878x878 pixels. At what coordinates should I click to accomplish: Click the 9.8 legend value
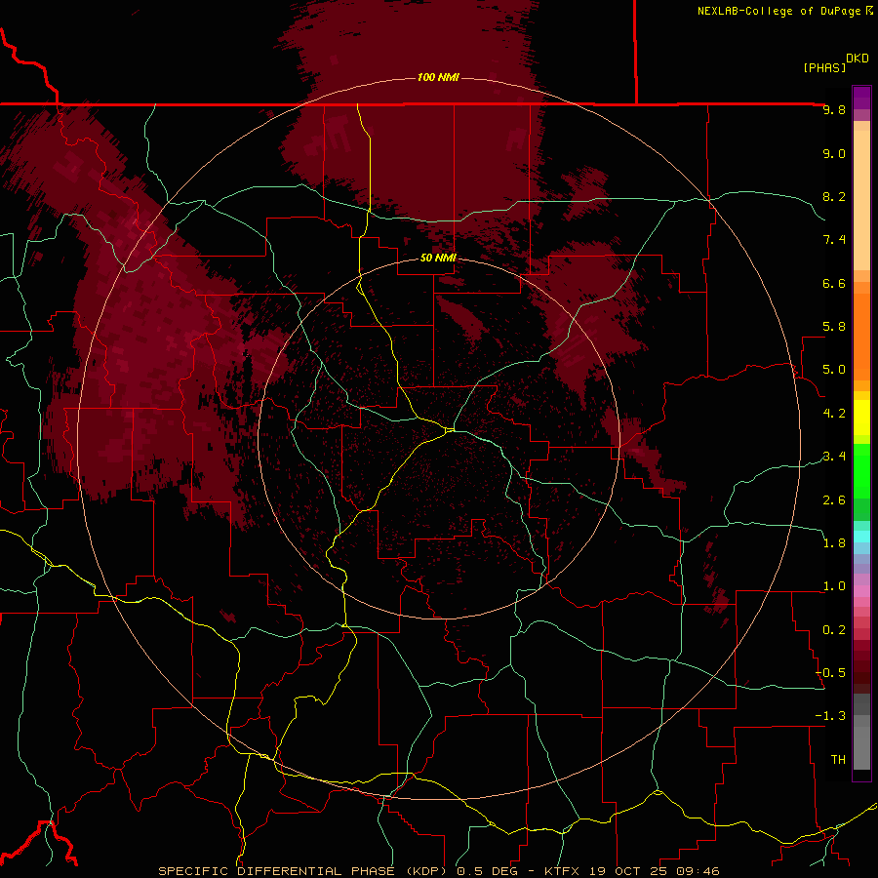(x=834, y=110)
